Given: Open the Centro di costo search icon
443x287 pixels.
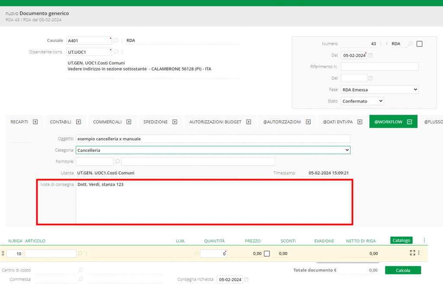Looking at the screenshot, I should click(x=80, y=270).
